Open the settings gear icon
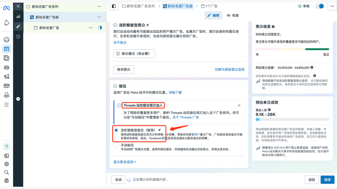Screen dimensions: 337x189 (7, 164)
